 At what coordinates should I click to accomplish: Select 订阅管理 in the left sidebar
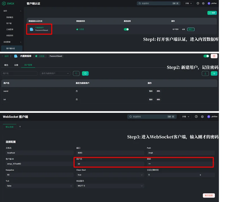pos(10,29)
